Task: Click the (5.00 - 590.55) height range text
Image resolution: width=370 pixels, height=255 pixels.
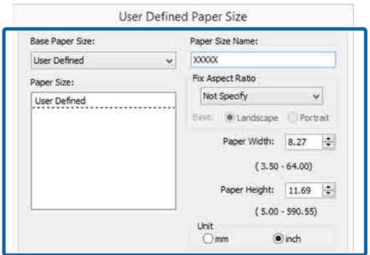Action: (286, 212)
